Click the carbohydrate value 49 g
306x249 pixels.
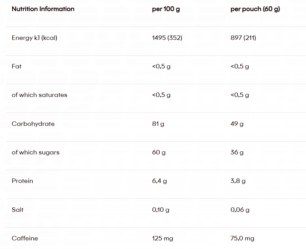(x=237, y=124)
